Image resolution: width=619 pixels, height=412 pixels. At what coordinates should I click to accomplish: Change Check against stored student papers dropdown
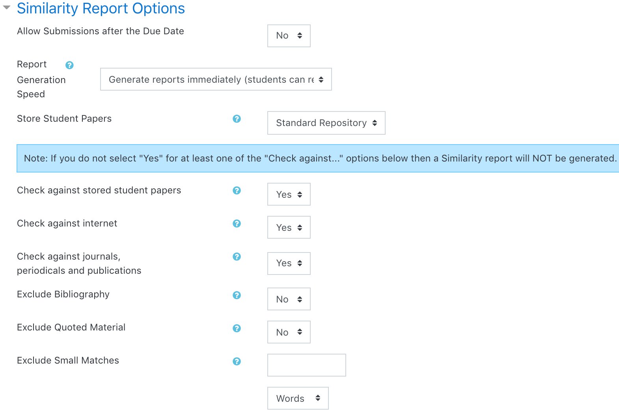pyautogui.click(x=289, y=194)
